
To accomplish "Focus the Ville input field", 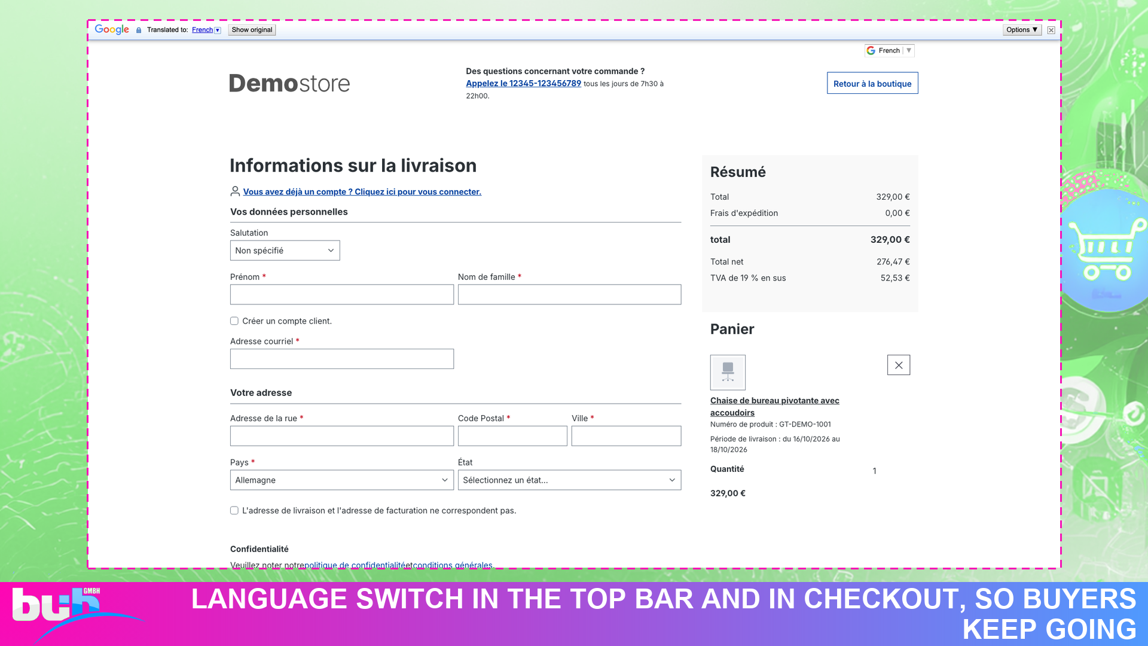I will (x=626, y=436).
